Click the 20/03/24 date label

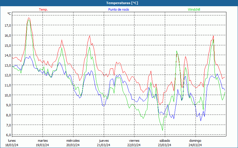[73, 145]
